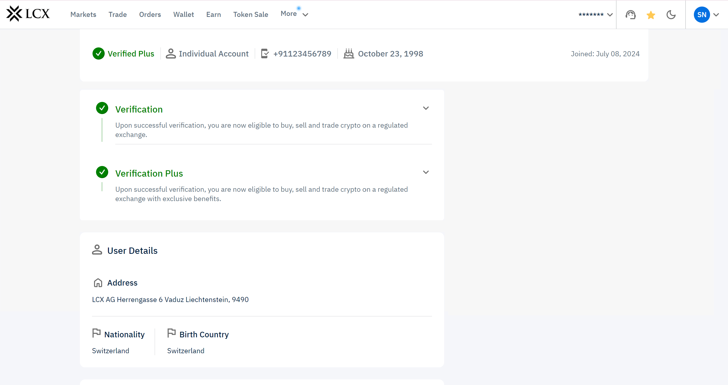Click the Address home icon
The width and height of the screenshot is (728, 385).
pos(98,283)
